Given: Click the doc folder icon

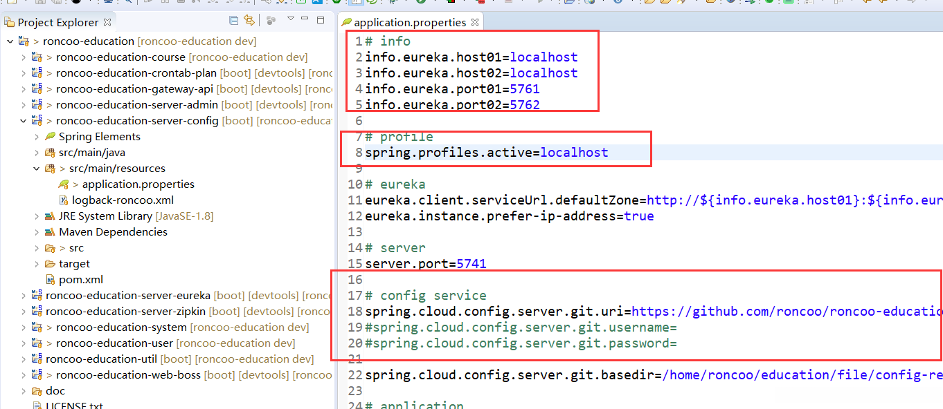Looking at the screenshot, I should [37, 391].
